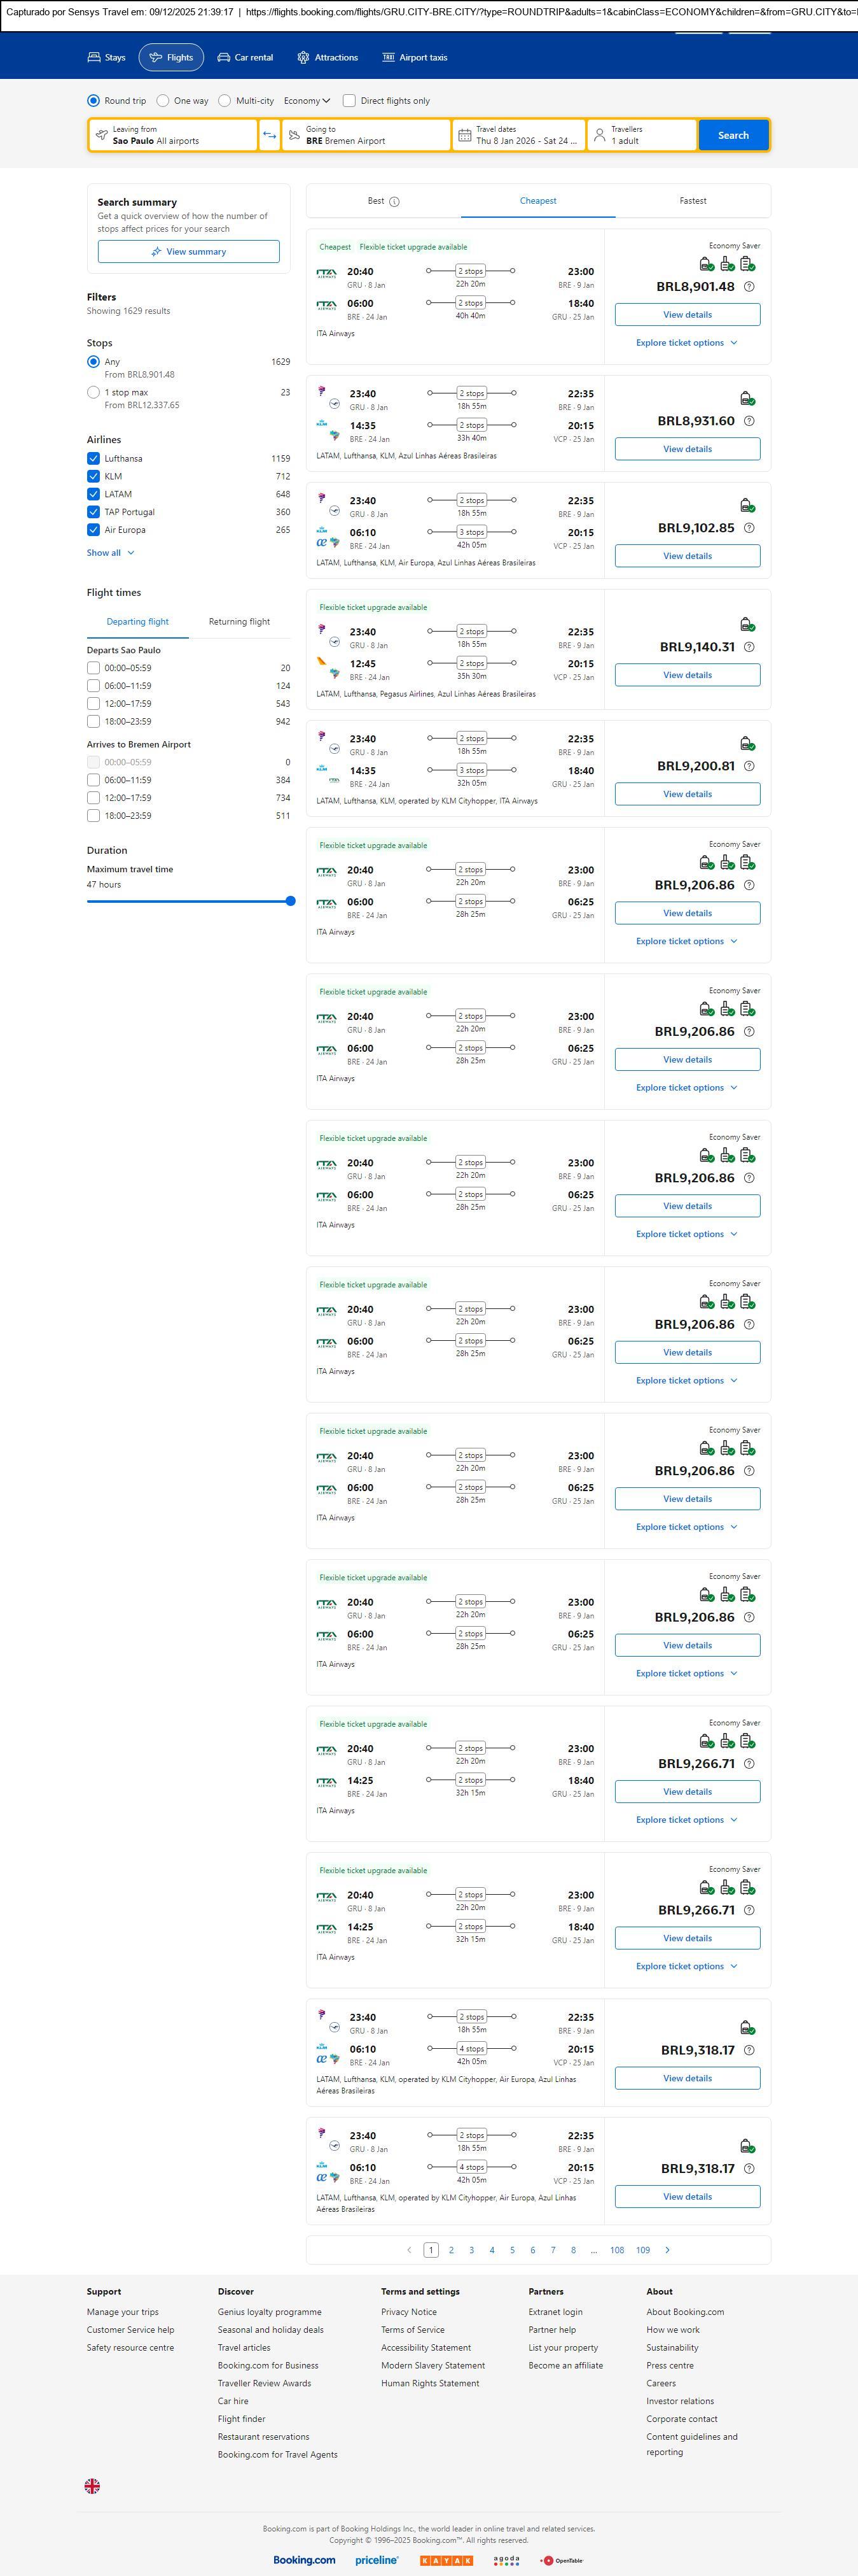Image resolution: width=858 pixels, height=2576 pixels.
Task: Open the Returning flight times tab
Action: point(239,622)
